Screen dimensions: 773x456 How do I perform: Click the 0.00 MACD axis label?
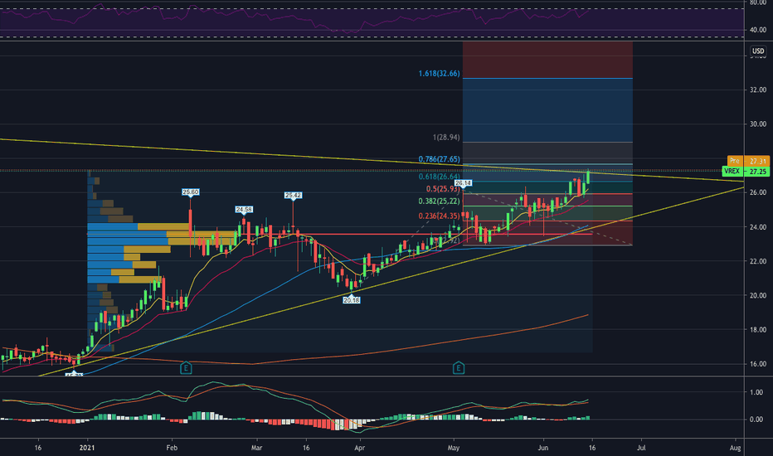(756, 420)
